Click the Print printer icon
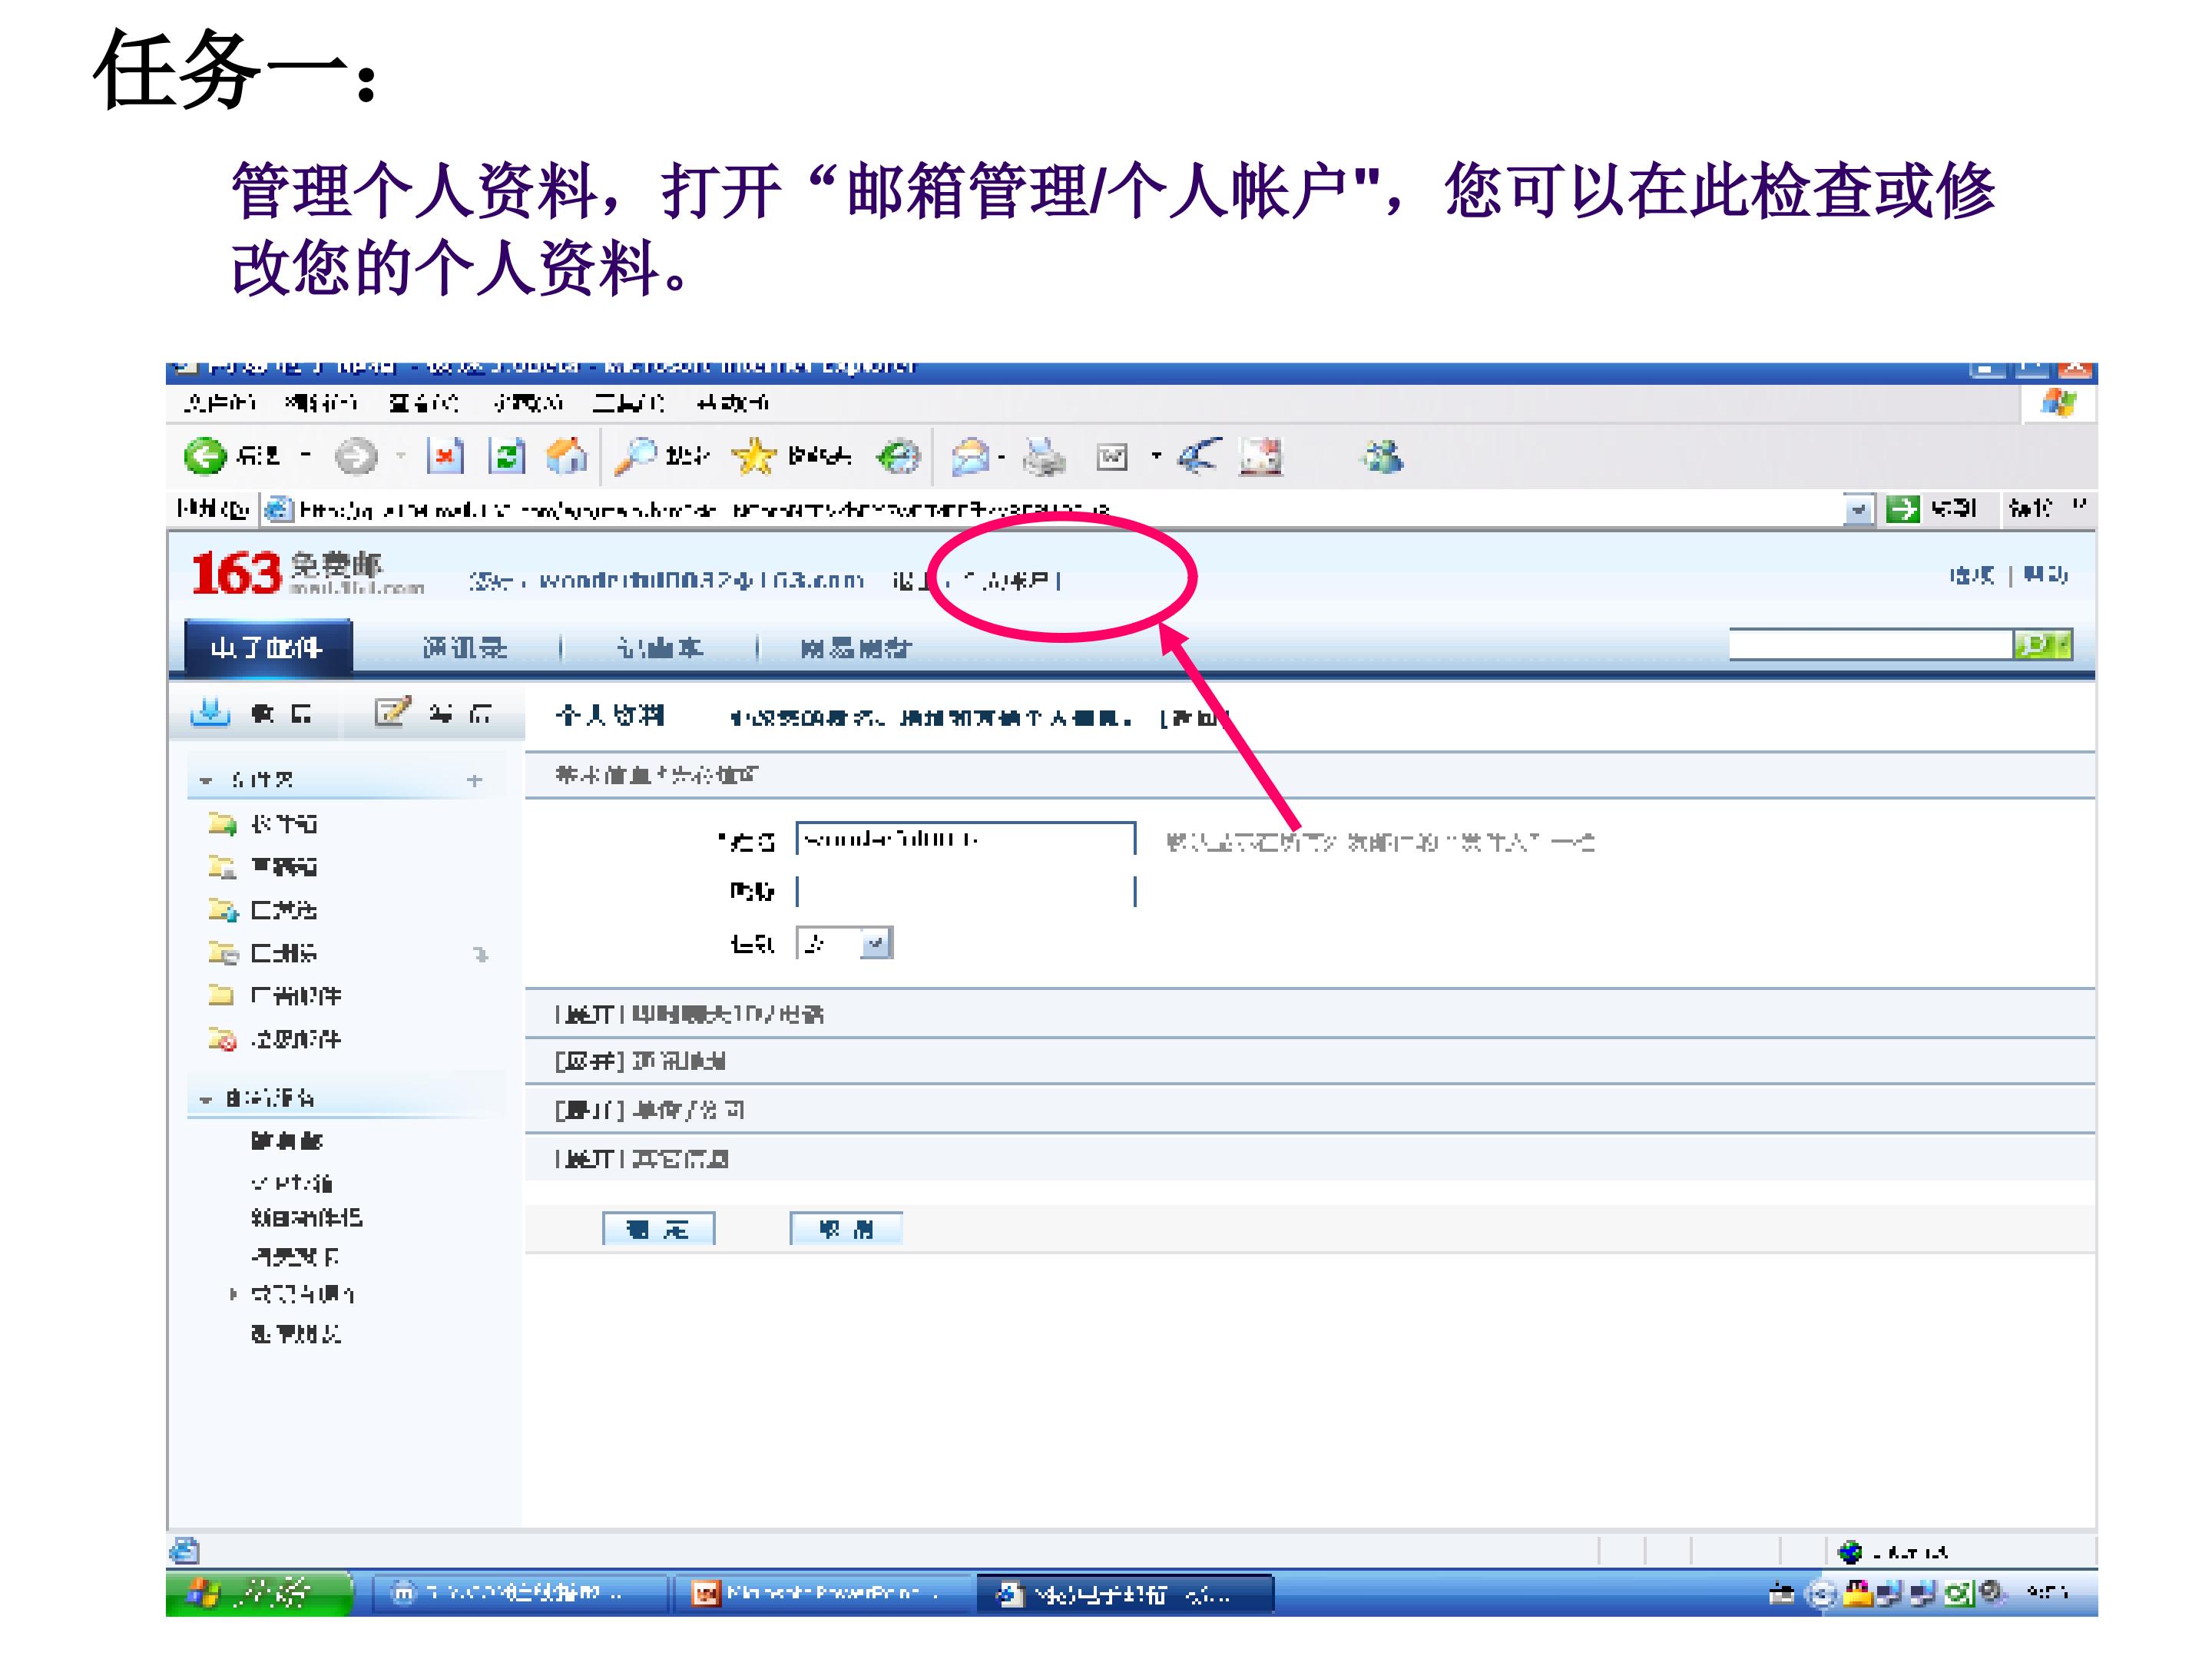The image size is (2212, 1659). click(x=1045, y=457)
